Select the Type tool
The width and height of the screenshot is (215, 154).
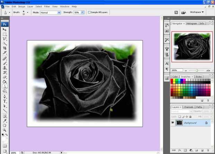[x=5, y=101]
